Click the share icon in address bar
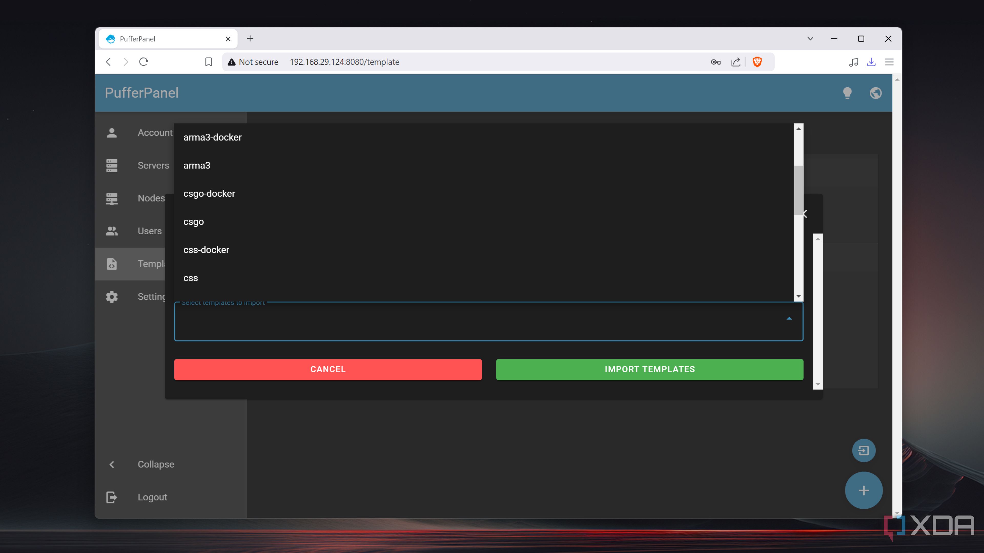 736,62
